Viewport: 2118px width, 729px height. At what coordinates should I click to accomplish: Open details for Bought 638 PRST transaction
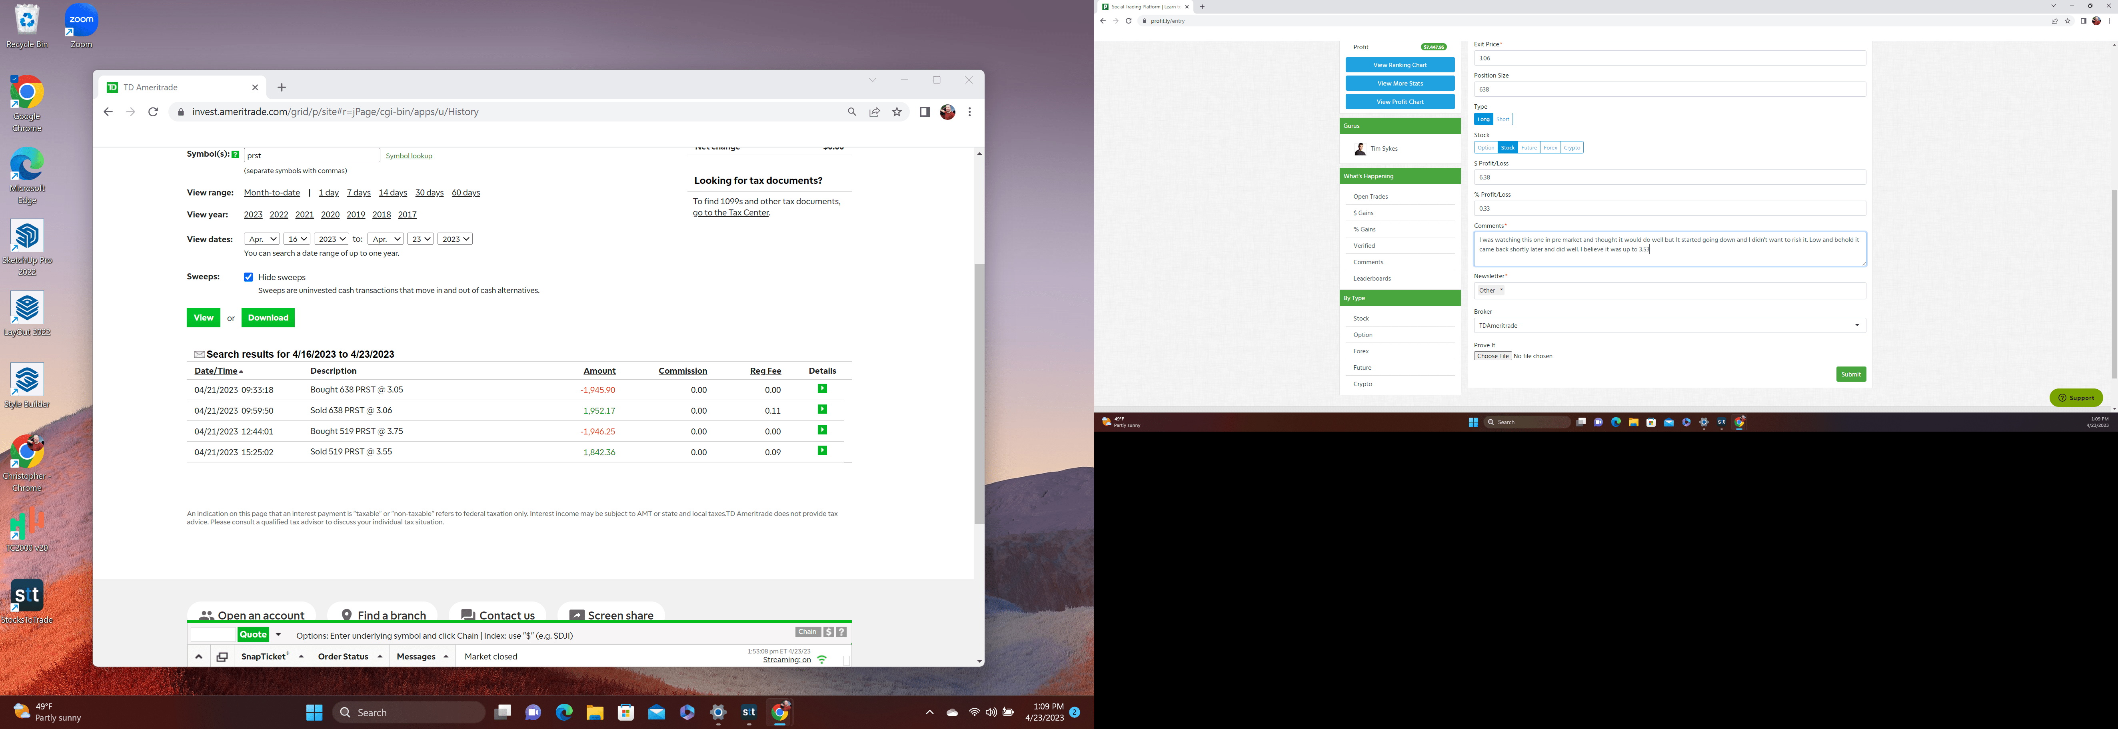tap(821, 389)
